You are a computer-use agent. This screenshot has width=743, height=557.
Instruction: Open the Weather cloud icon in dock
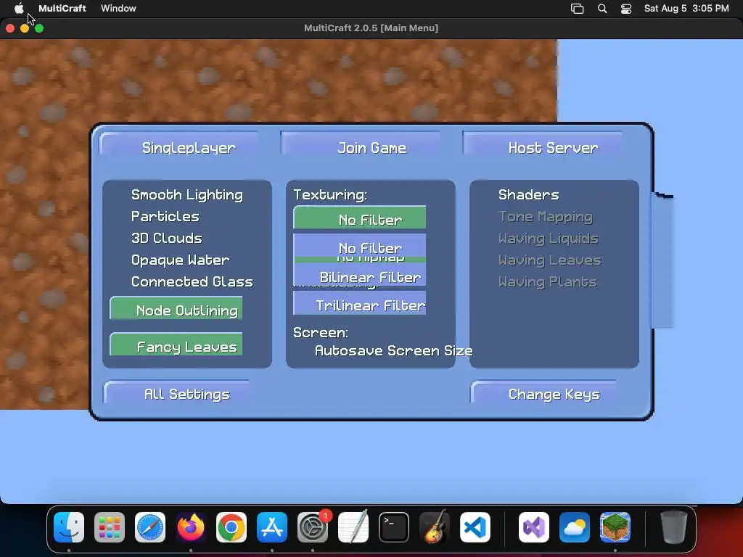click(575, 527)
